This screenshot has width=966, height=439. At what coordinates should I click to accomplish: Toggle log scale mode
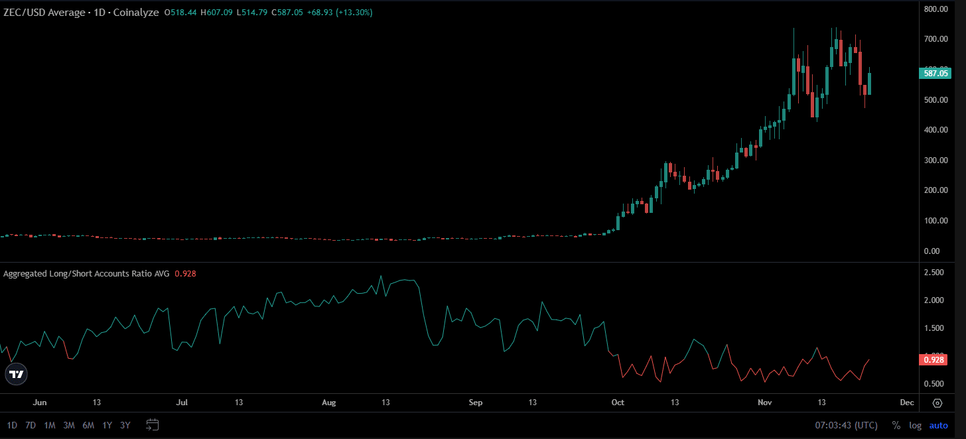tap(915, 426)
